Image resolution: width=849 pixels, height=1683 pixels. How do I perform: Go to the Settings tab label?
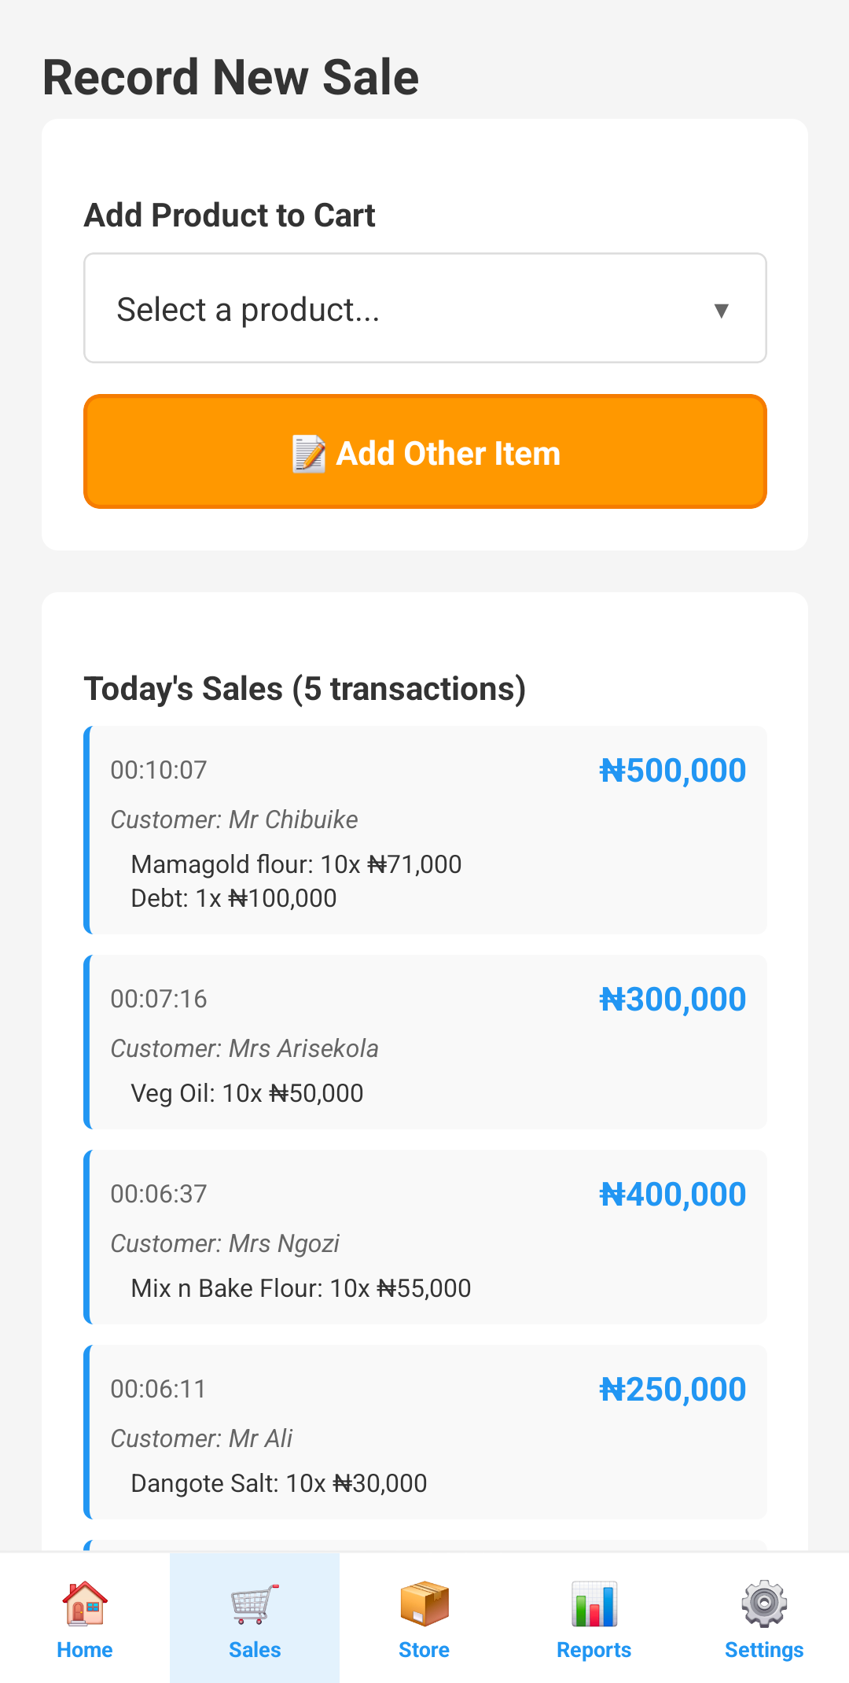[x=764, y=1650]
